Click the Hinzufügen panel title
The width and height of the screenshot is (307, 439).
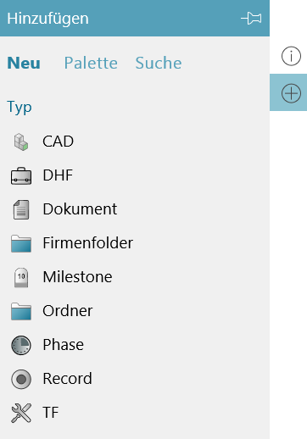pyautogui.click(x=47, y=19)
